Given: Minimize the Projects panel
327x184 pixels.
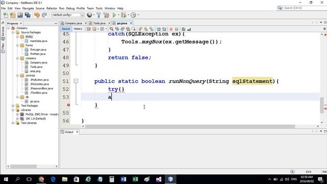Looking at the screenshot, I should tap(56, 24).
